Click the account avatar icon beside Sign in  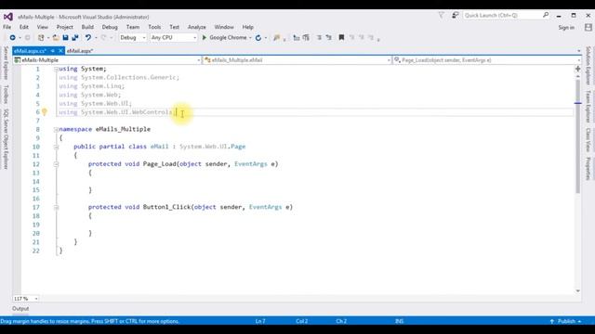pos(588,27)
